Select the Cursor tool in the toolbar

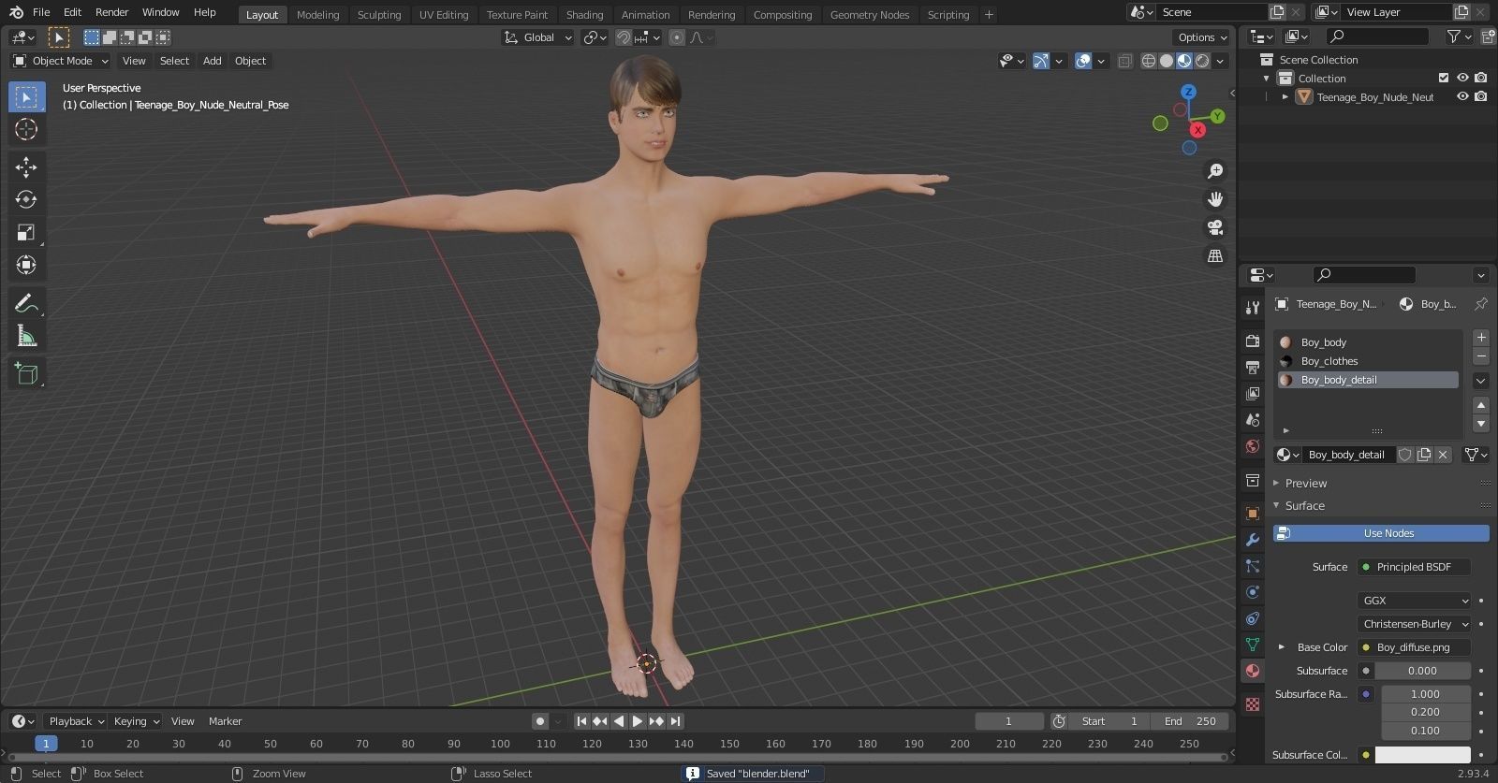tap(26, 129)
